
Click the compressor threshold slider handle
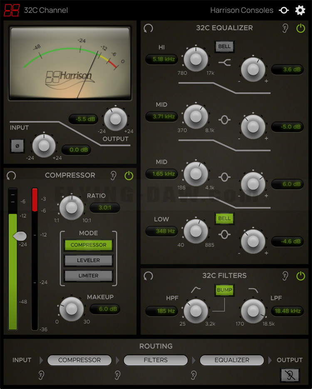(x=20, y=236)
